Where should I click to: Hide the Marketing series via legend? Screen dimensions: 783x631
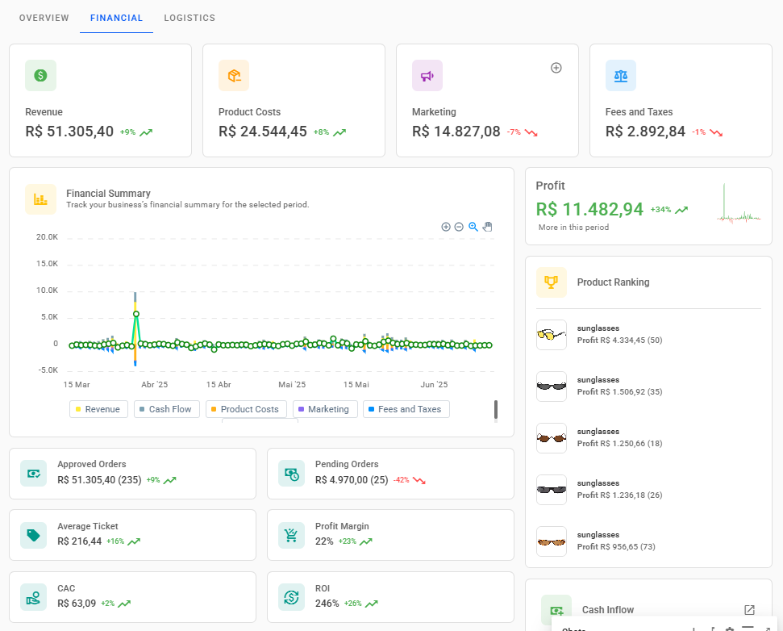(323, 409)
